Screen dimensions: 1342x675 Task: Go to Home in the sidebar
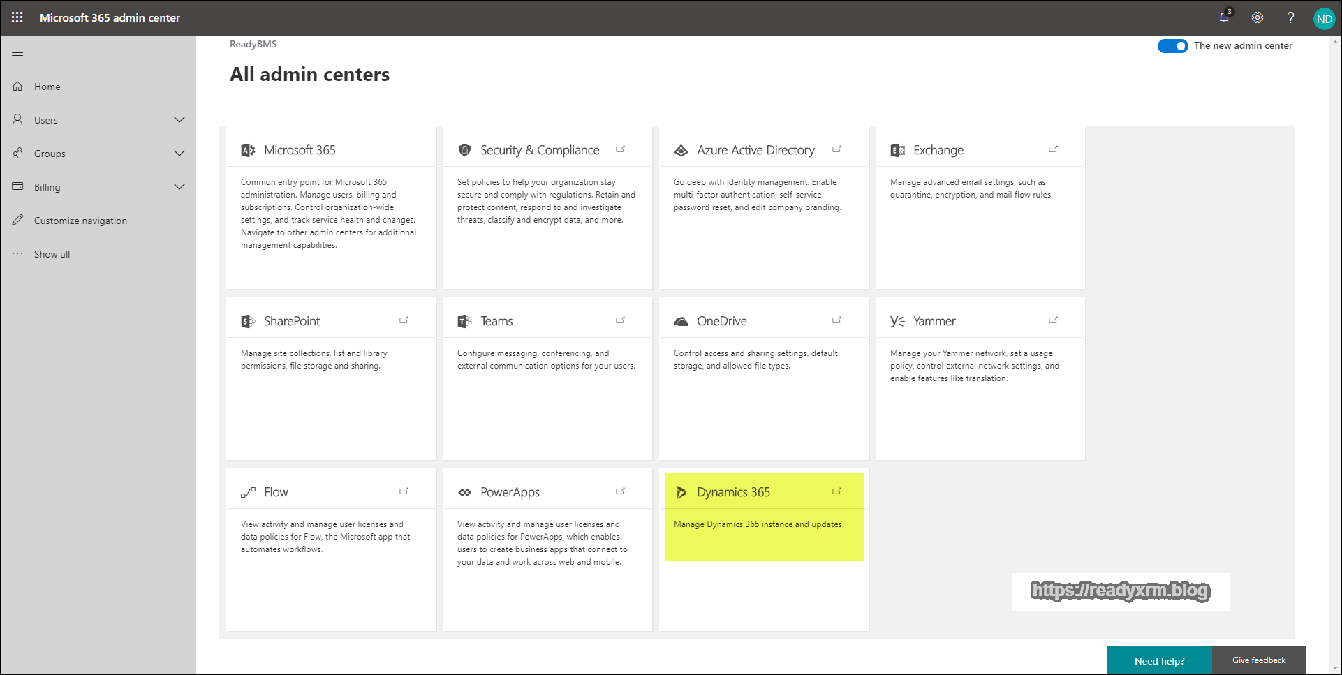coord(47,87)
